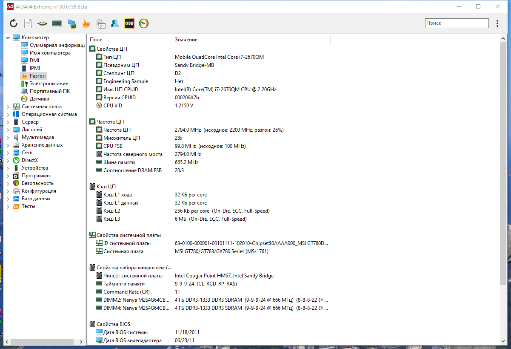511x349 pixels.
Task: Click the Шина памяти memory icon
Action: 99,162
